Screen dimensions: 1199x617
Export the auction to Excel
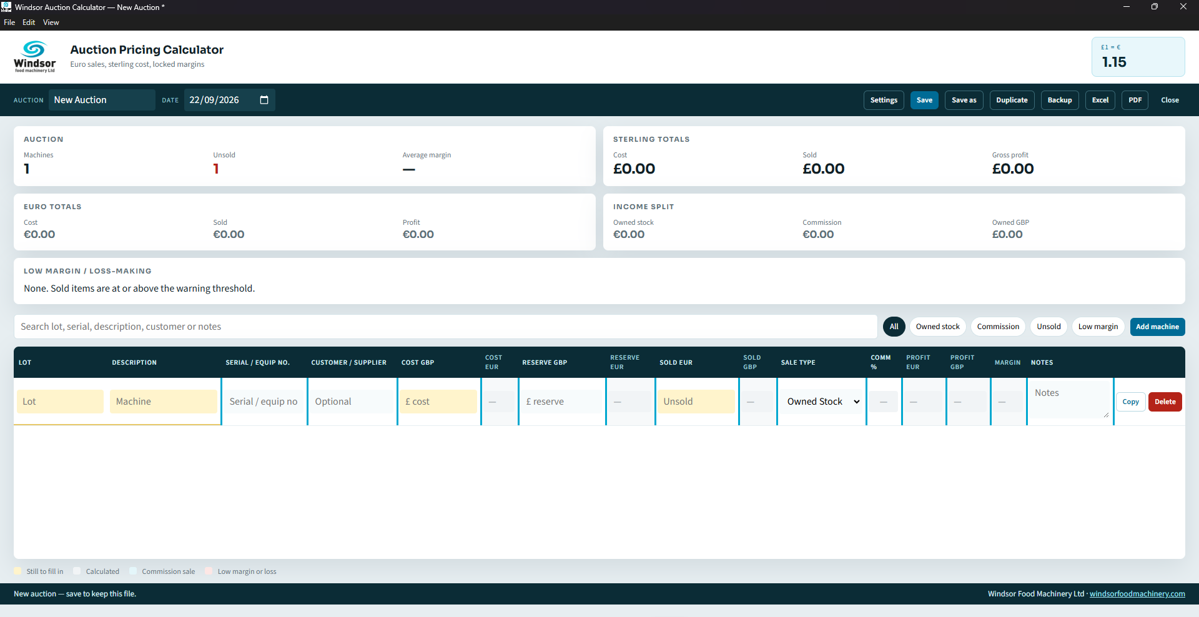point(1100,100)
